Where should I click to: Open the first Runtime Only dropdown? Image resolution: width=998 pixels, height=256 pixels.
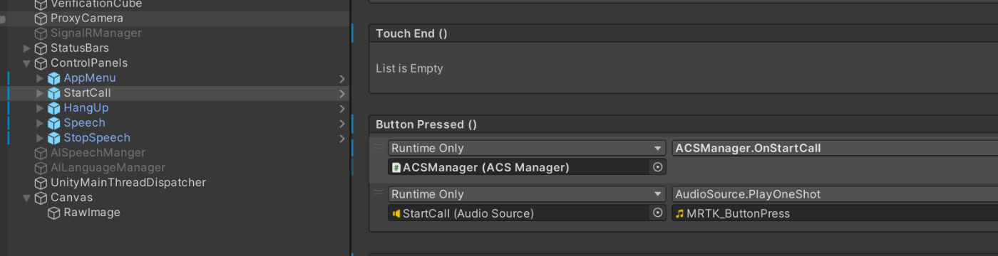[x=527, y=148]
